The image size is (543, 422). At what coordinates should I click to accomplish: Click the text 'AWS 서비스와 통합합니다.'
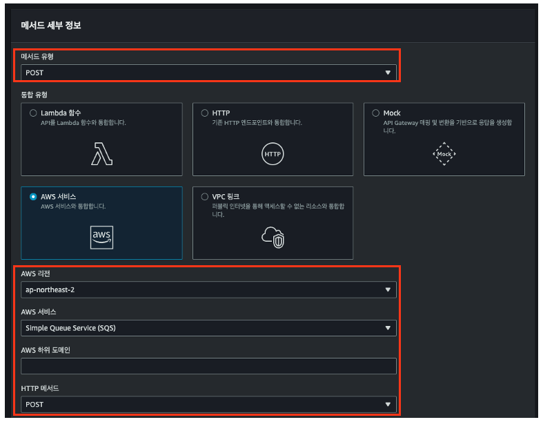(73, 207)
